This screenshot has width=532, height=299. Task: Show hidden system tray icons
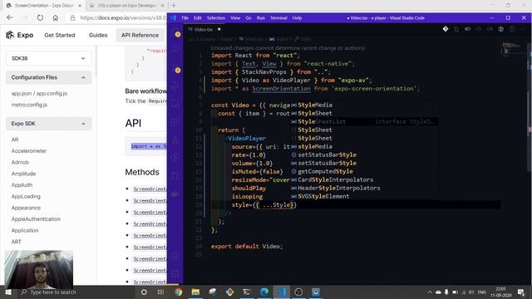(x=430, y=292)
